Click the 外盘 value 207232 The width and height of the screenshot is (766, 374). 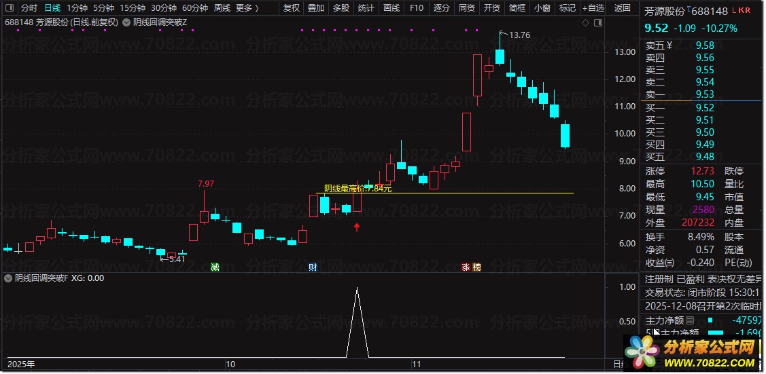coord(697,223)
